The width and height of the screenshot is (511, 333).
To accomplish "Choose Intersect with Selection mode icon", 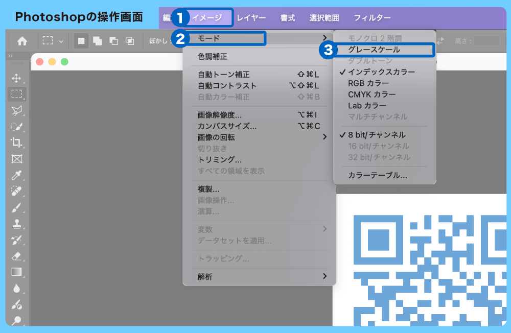I will [x=130, y=41].
